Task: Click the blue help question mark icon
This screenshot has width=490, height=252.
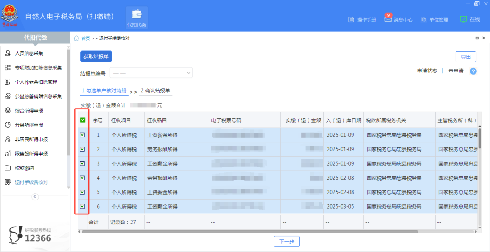Action: pos(473,71)
